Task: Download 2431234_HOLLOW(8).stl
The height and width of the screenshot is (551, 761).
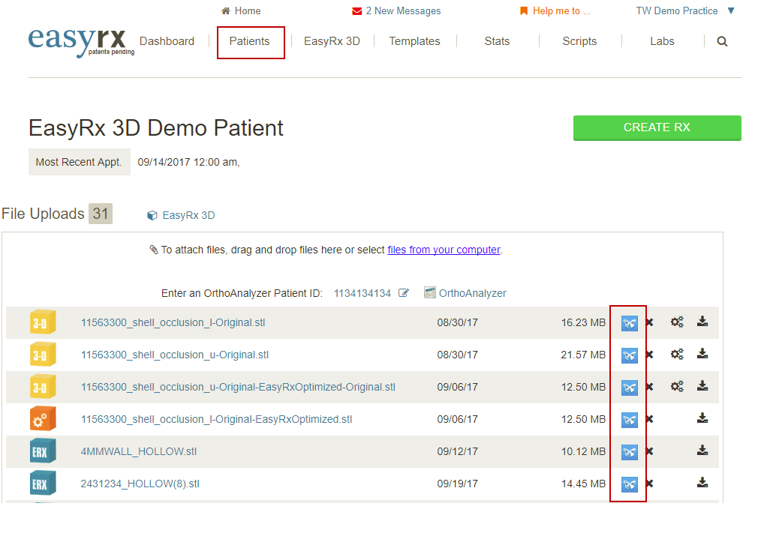Action: click(702, 482)
